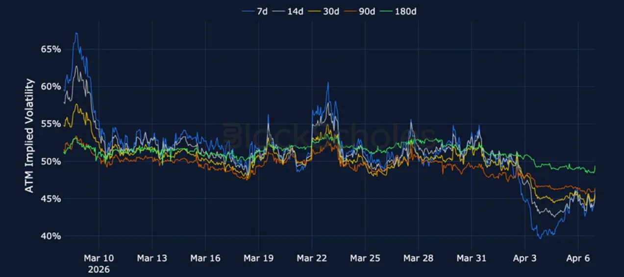
Task: Click the Mar 22 date label
Action: click(x=312, y=258)
